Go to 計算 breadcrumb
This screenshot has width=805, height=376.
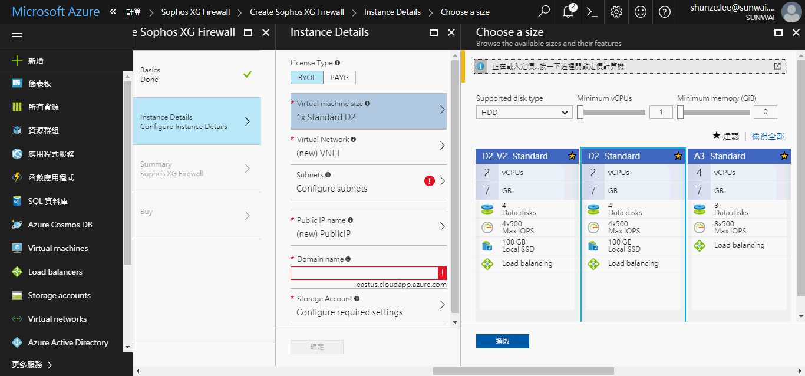(133, 12)
